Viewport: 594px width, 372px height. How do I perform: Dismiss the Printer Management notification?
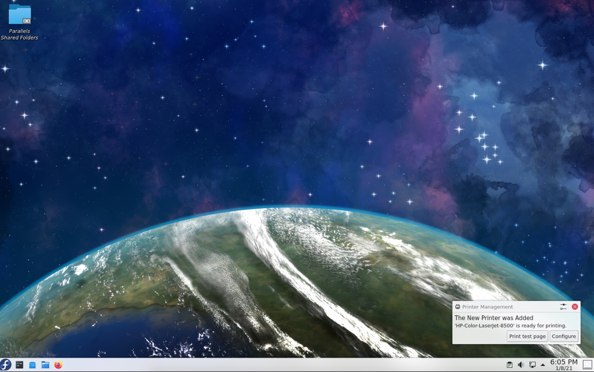(575, 307)
